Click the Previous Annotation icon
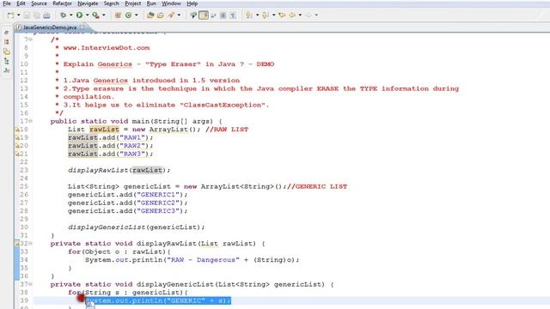The image size is (550, 309). coord(266,15)
